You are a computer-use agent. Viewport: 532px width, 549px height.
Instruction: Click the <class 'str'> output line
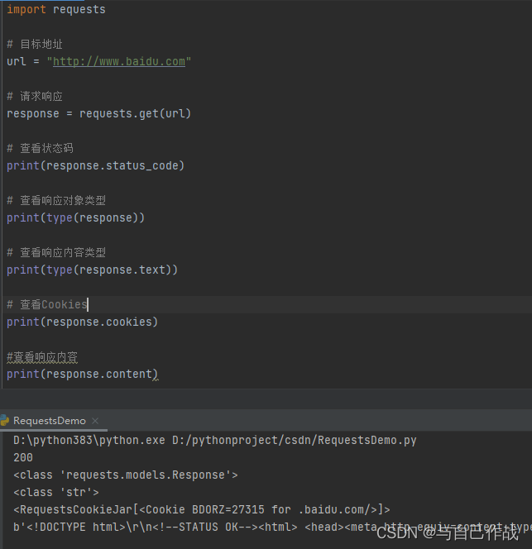[56, 492]
